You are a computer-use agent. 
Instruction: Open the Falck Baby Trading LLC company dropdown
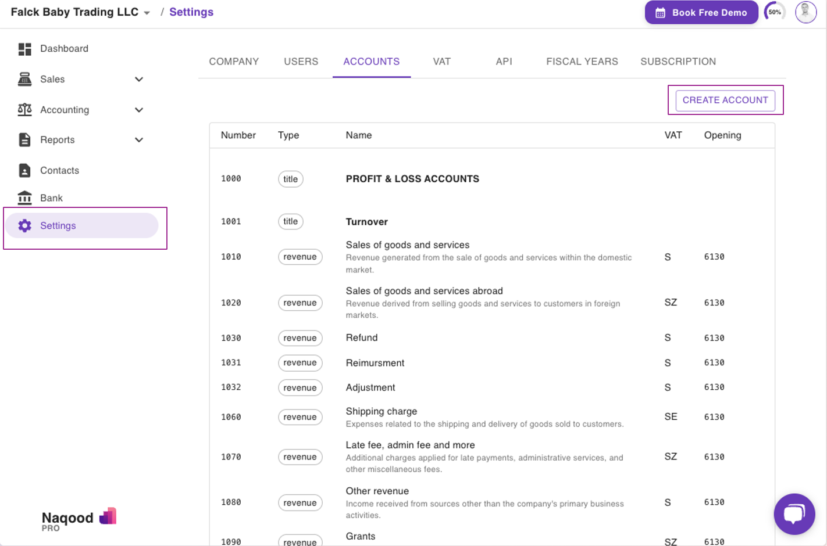(x=147, y=13)
